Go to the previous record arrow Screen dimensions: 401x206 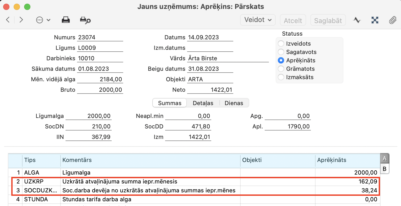coord(8,20)
